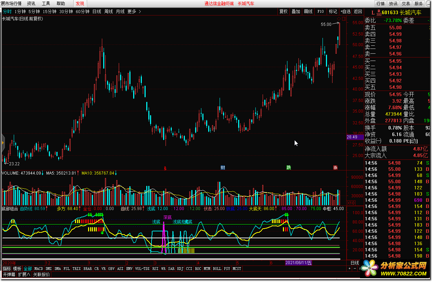
Task: Switch to the BRAR indicator
Action: [x=88, y=269]
